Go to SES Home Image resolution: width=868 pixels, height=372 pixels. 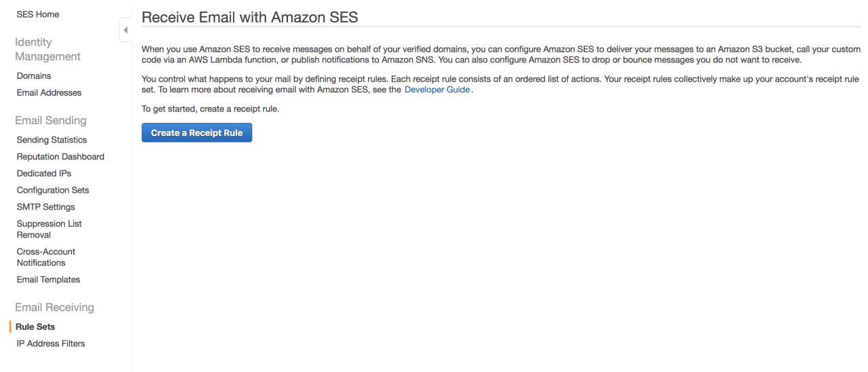pyautogui.click(x=37, y=14)
